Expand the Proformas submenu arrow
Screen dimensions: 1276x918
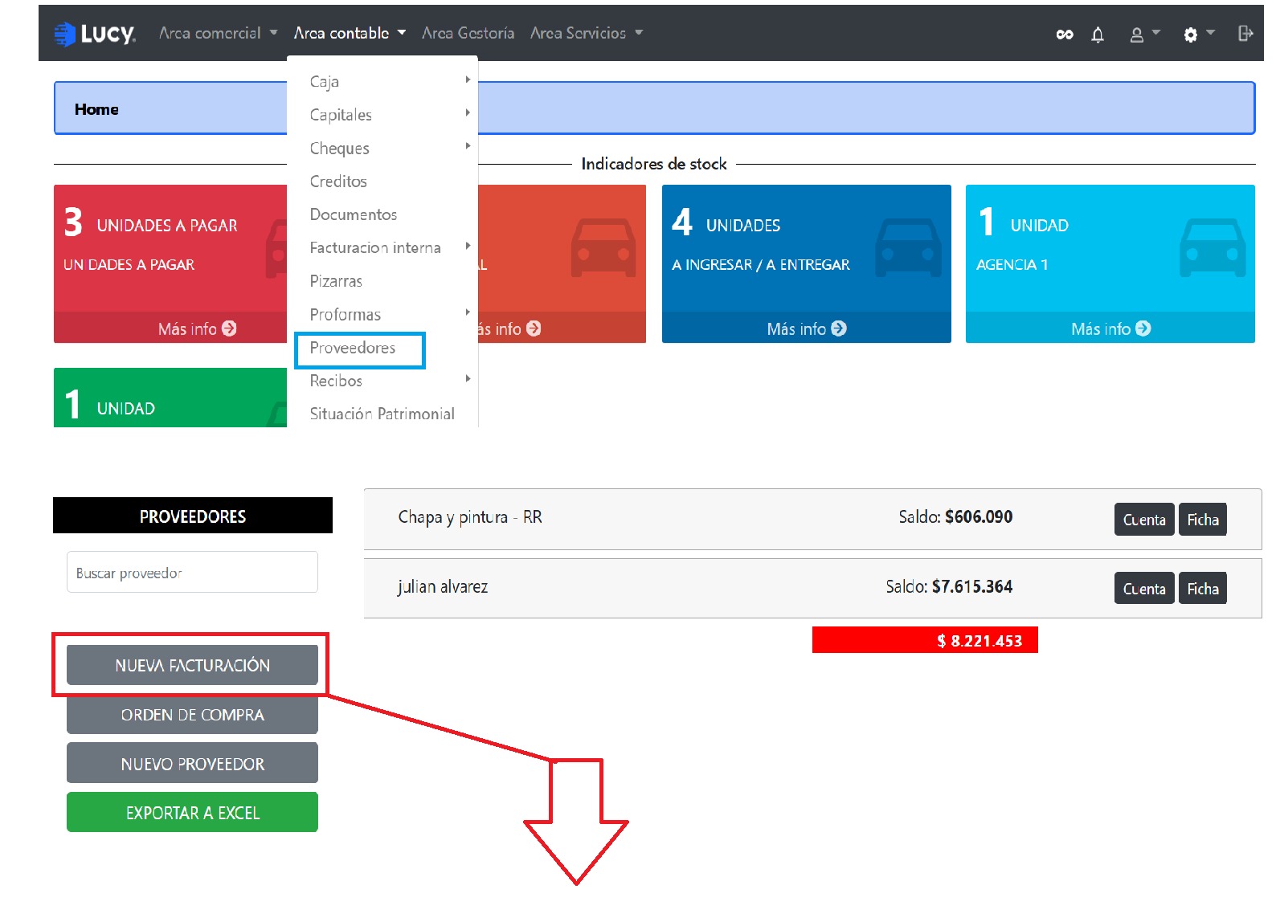(x=468, y=312)
